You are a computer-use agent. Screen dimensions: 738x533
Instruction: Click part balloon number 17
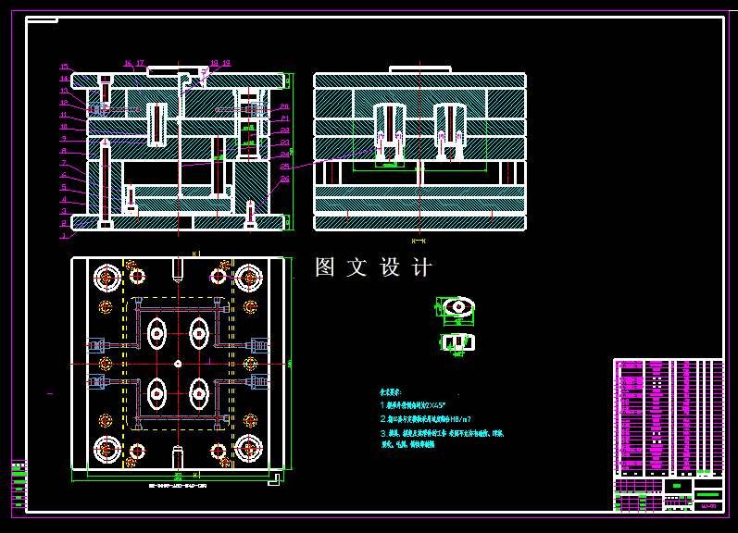click(140, 63)
